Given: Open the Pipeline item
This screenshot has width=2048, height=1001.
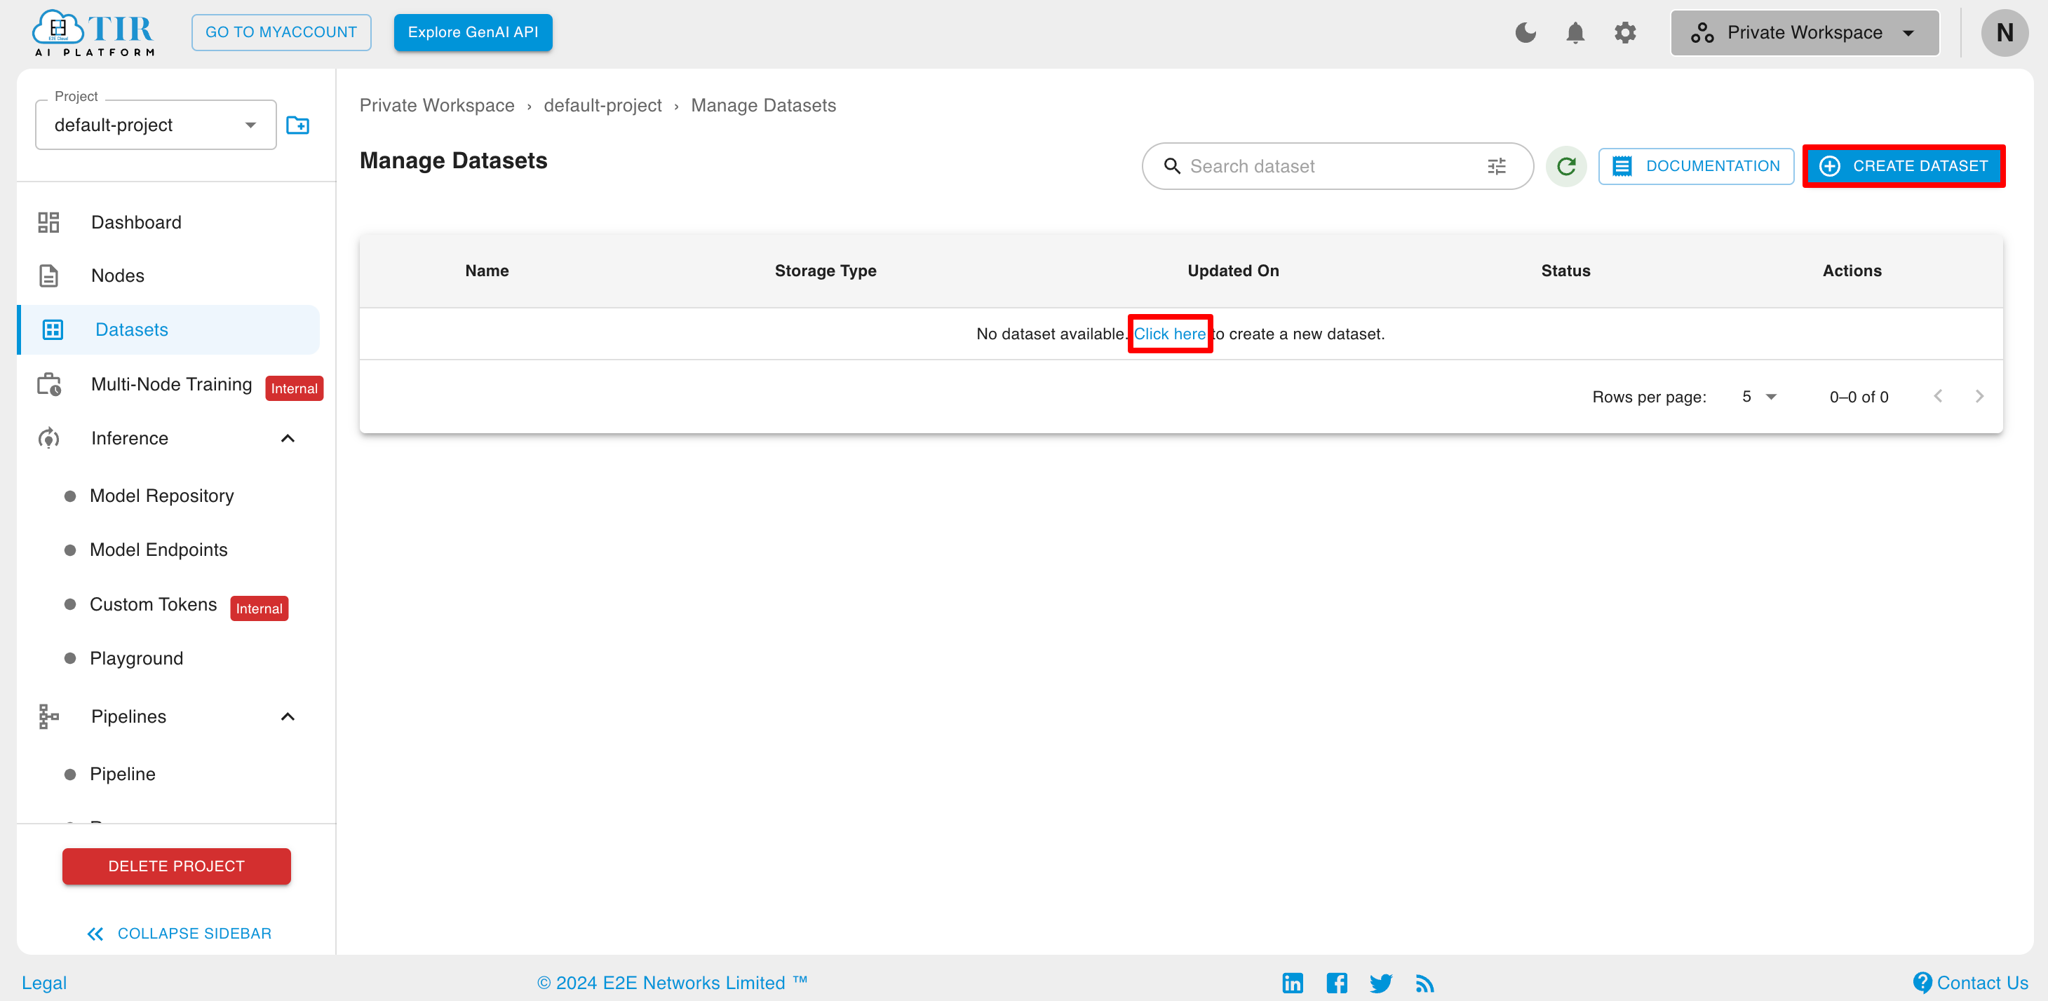Looking at the screenshot, I should [123, 774].
